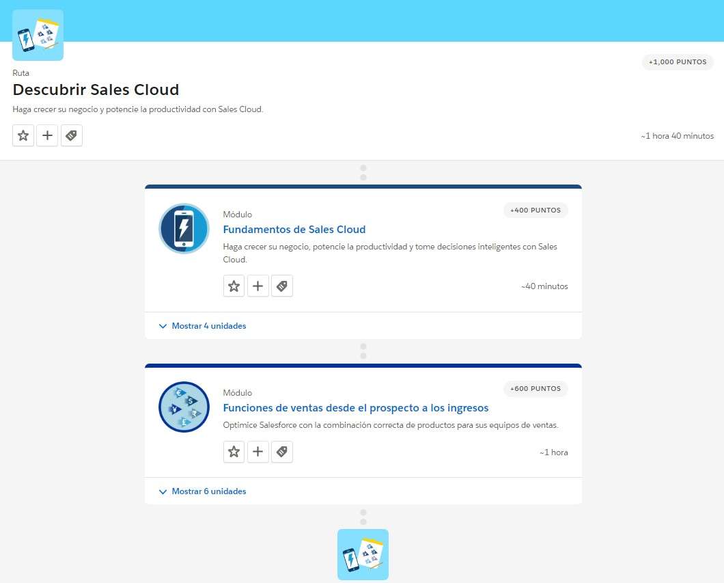
Task: Click tag icon on Fundamentos de Sales Cloud module
Action: 282,286
